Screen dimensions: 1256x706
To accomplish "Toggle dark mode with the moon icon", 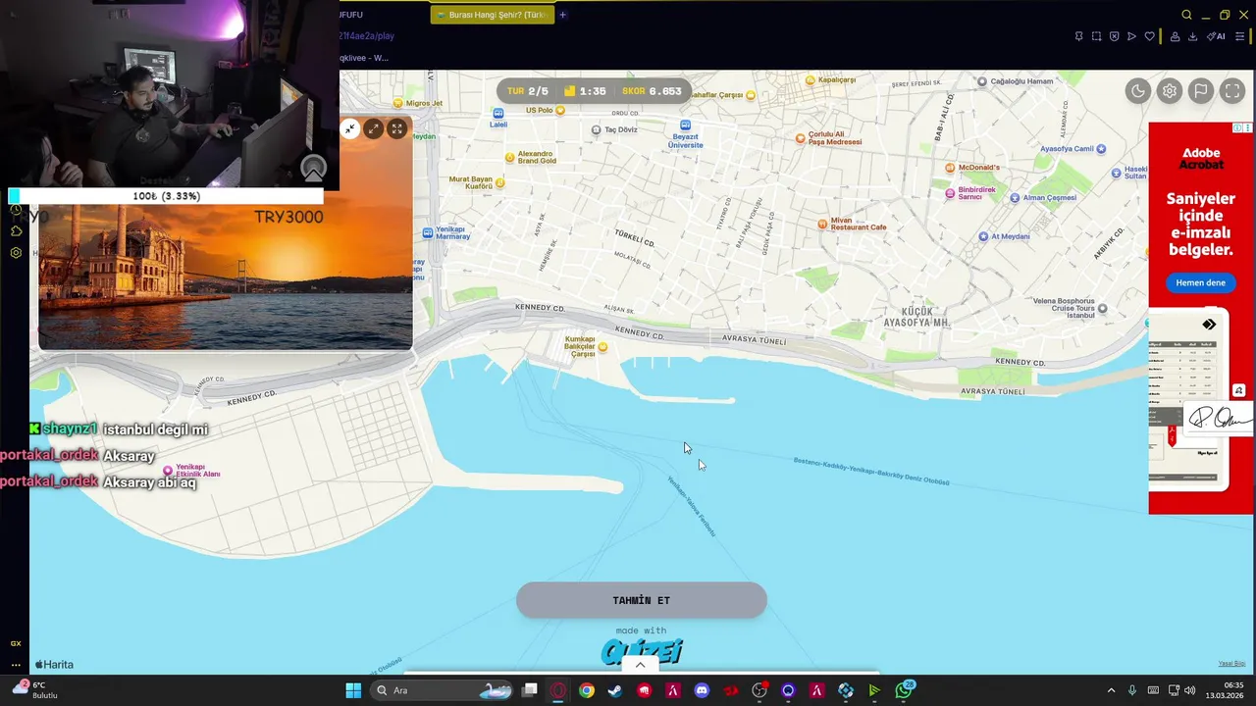I will [1138, 91].
